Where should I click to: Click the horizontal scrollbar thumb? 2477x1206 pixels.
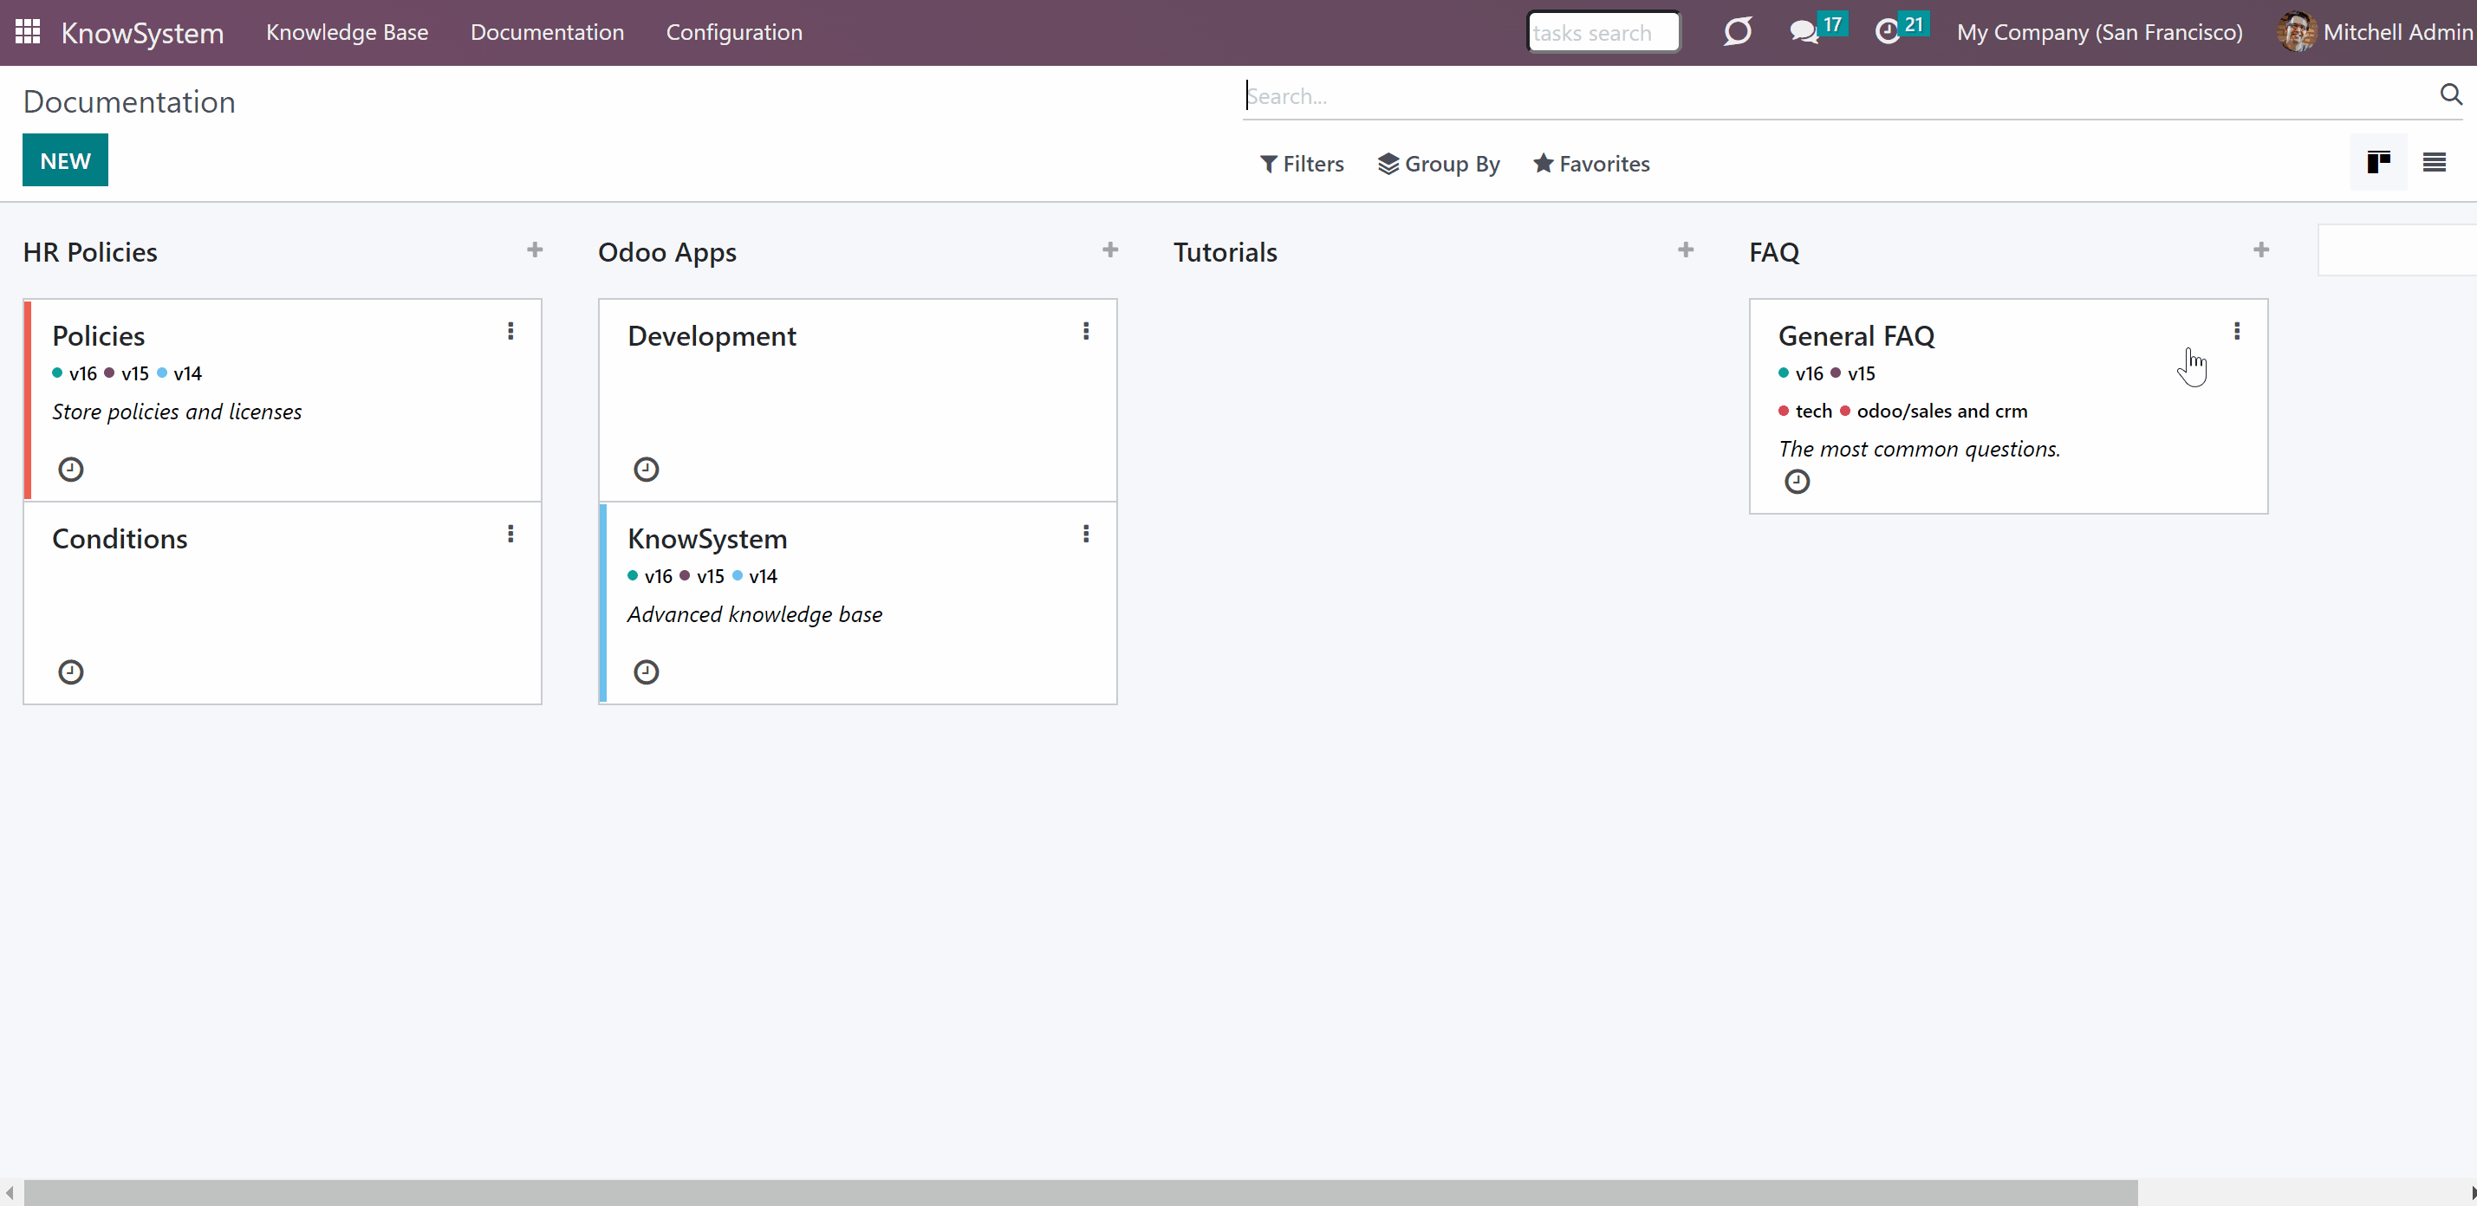pos(1080,1192)
